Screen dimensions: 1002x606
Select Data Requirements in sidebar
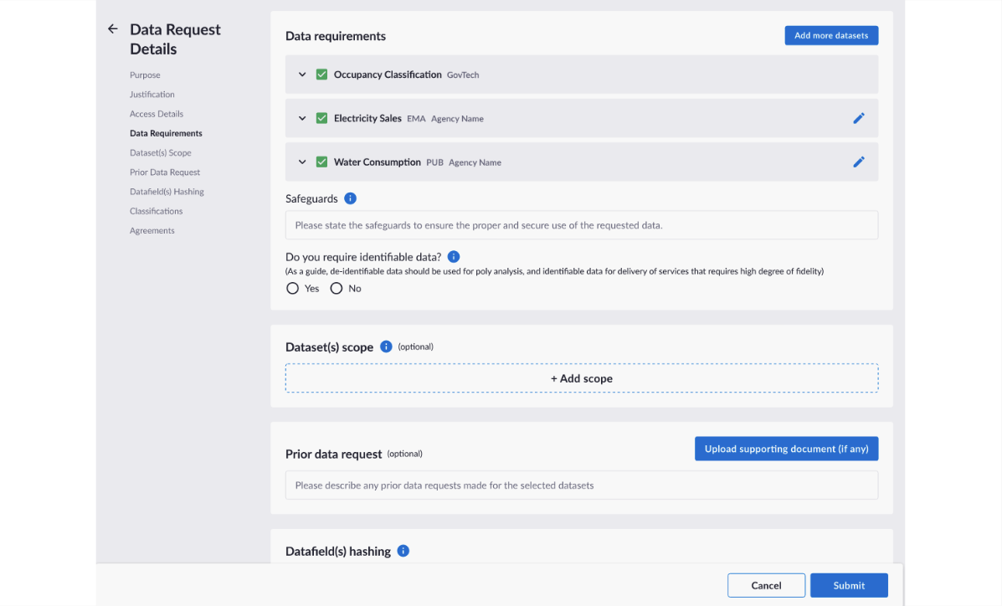(166, 133)
